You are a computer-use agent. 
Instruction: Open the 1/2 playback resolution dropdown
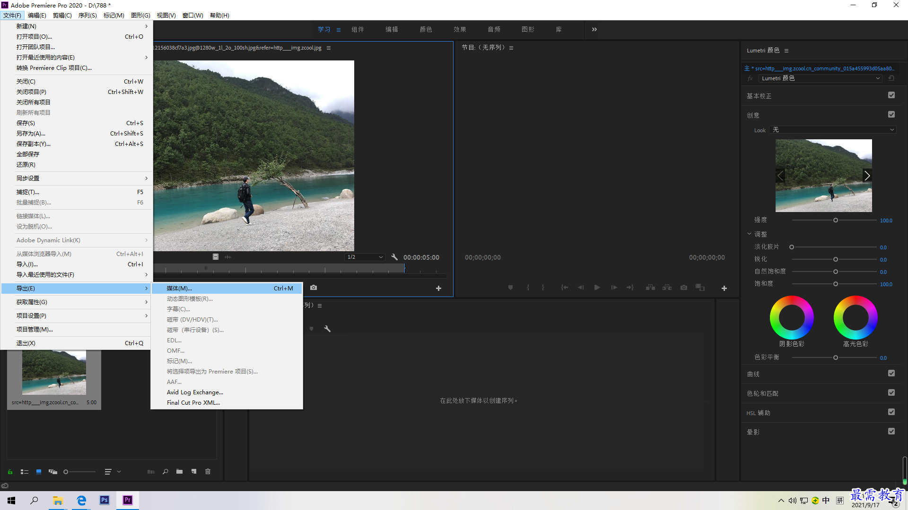365,257
